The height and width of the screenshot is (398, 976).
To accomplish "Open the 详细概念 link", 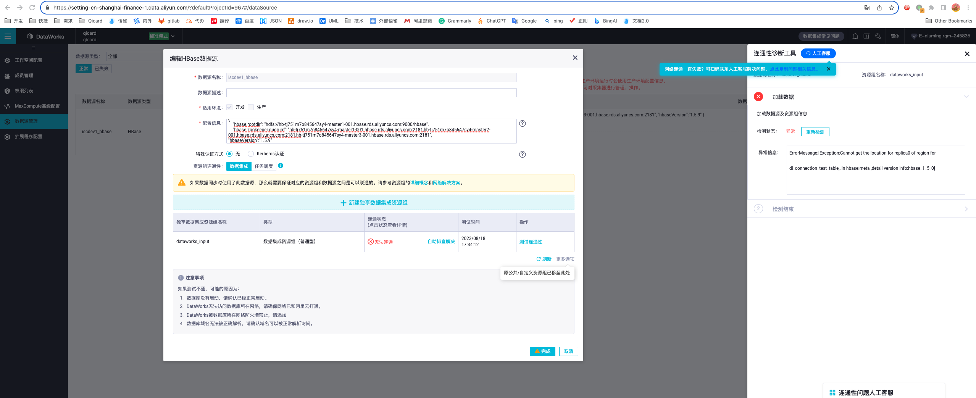I will pyautogui.click(x=419, y=183).
